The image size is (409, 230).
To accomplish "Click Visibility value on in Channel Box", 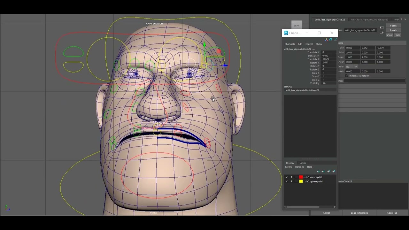I will click(x=328, y=83).
